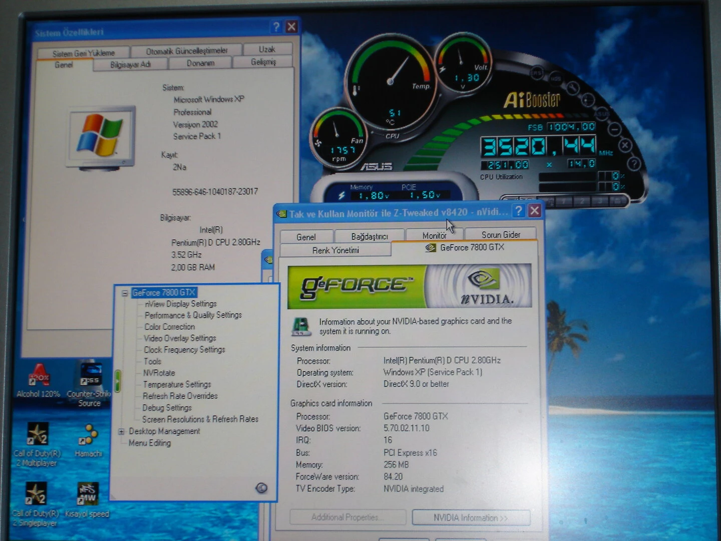Click the 1757 rpm fan reading
The height and width of the screenshot is (541, 721).
coord(342,150)
